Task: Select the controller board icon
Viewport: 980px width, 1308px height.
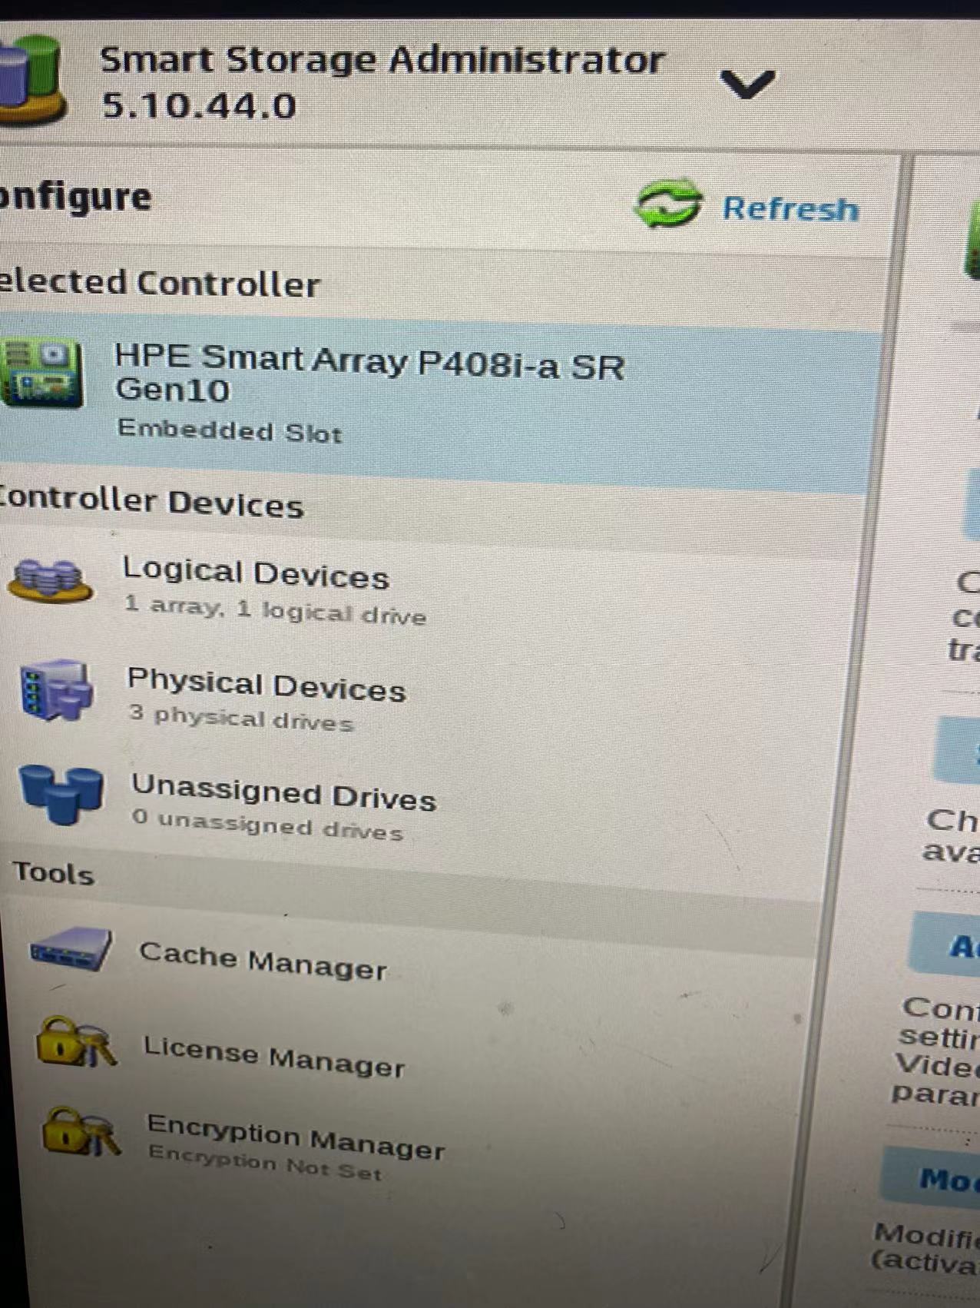Action: 41,373
